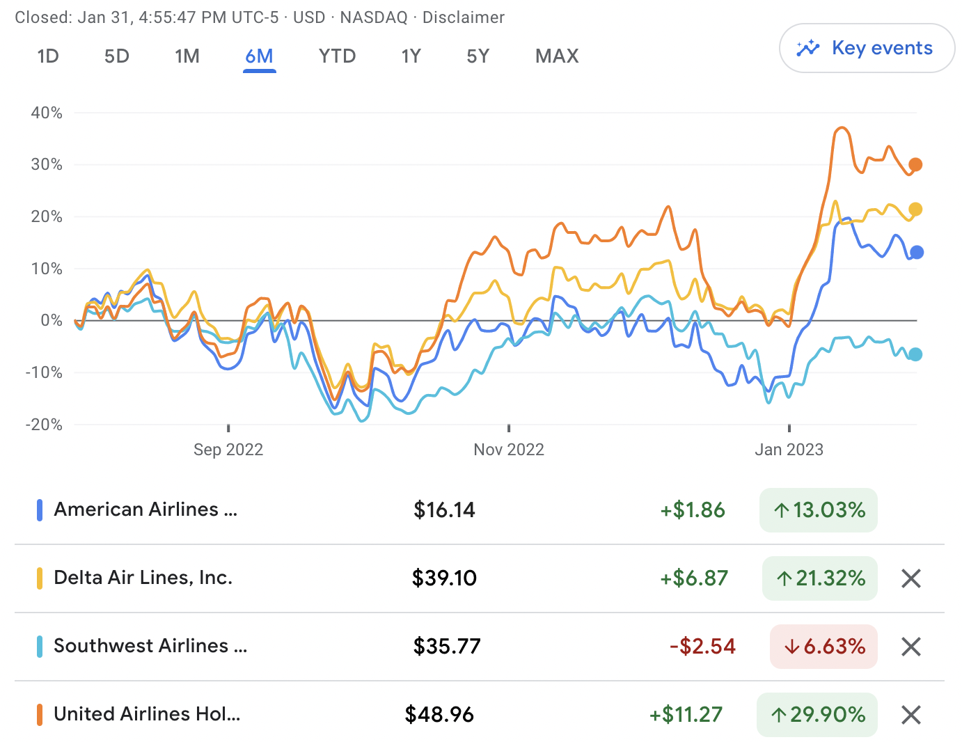Show the MAX time range
The height and width of the screenshot is (742, 962).
[x=557, y=56]
